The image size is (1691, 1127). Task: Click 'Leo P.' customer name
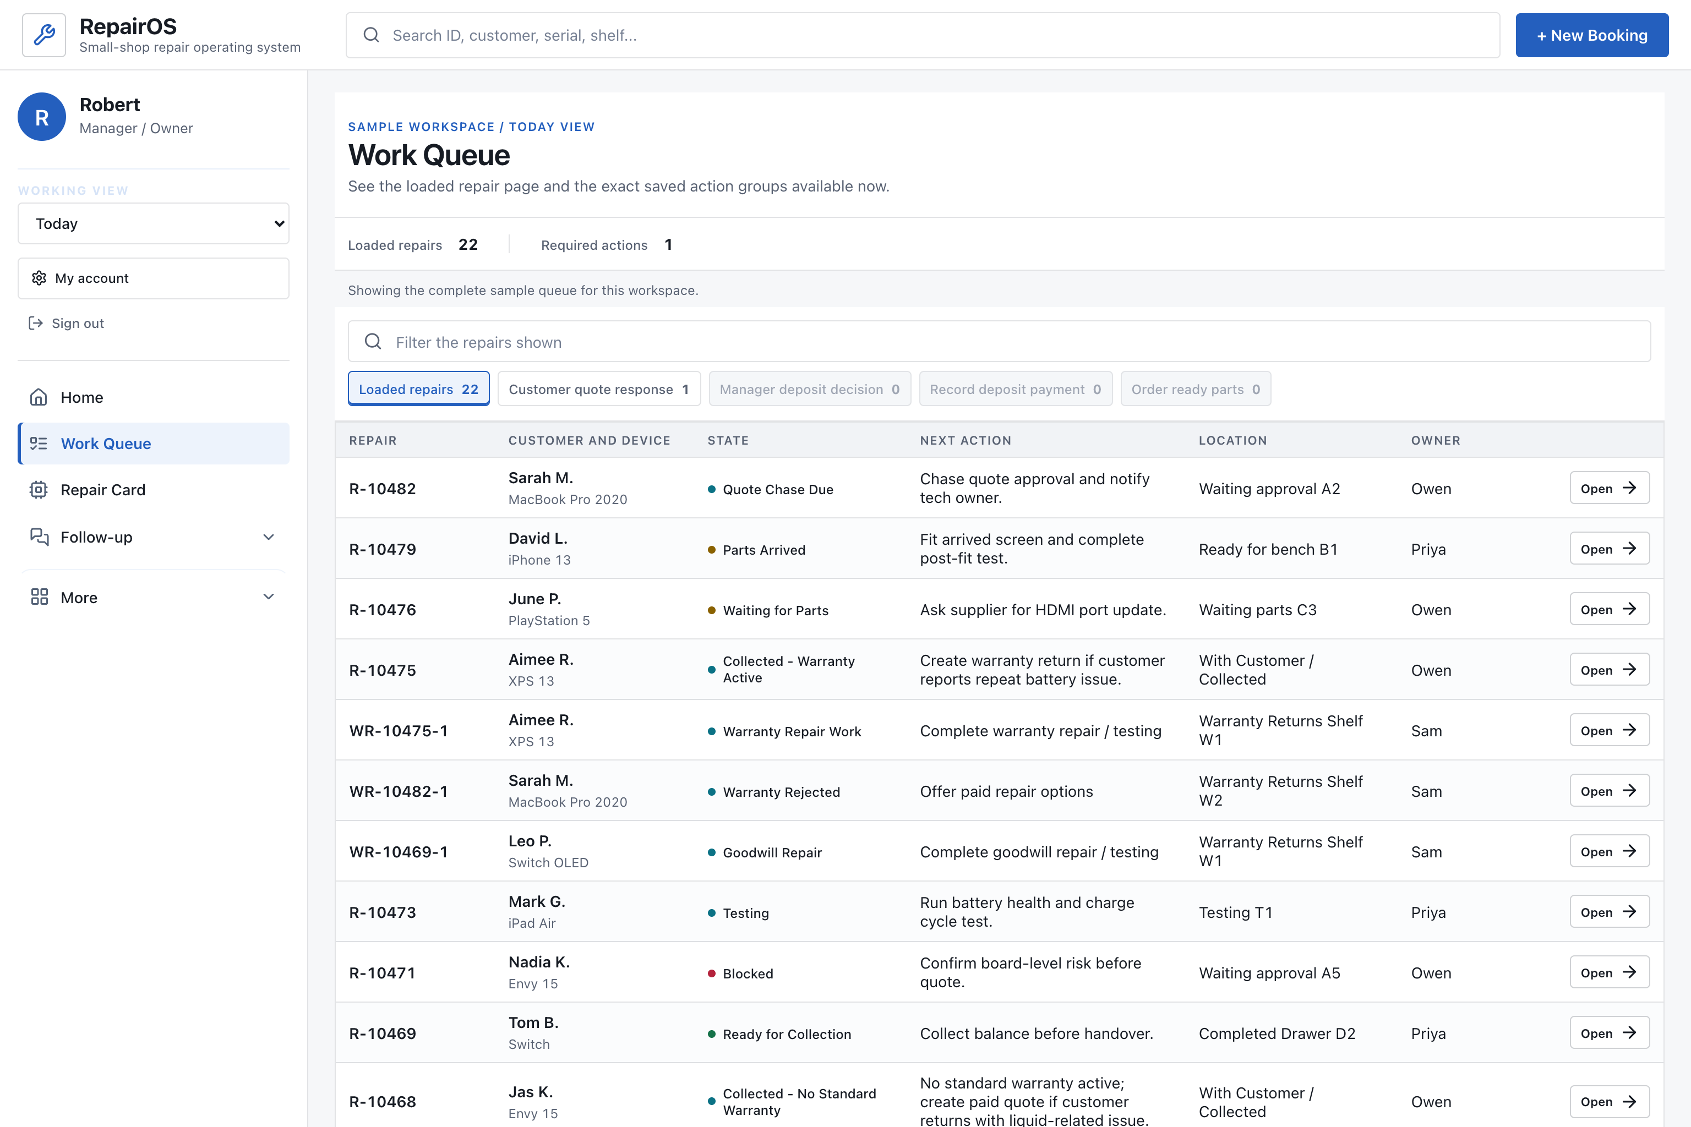pyautogui.click(x=529, y=841)
